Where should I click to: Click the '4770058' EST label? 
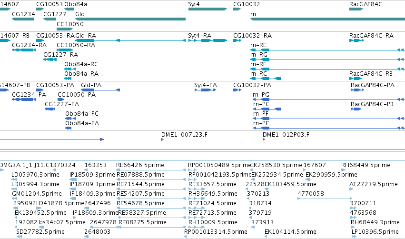[x=311, y=194]
